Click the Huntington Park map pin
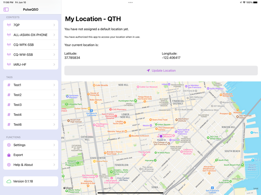 pyautogui.click(x=135, y=101)
